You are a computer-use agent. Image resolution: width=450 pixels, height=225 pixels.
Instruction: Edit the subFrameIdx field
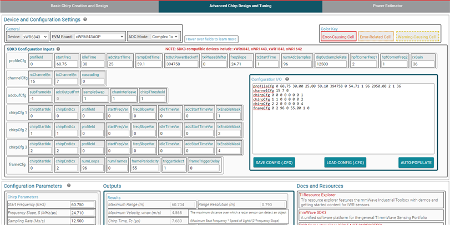pos(41,99)
